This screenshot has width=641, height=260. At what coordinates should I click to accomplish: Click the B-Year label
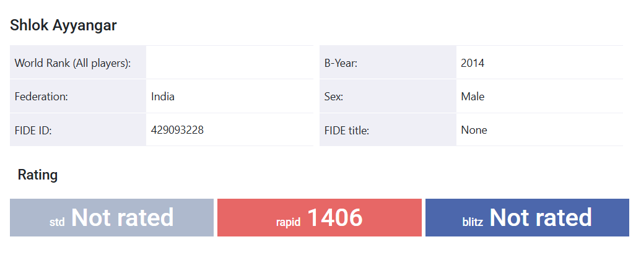[x=341, y=63]
